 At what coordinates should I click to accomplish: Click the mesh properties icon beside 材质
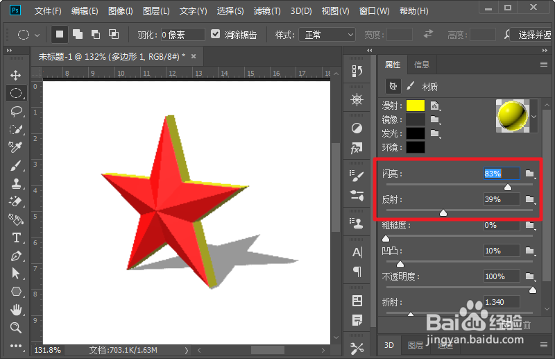tap(393, 86)
